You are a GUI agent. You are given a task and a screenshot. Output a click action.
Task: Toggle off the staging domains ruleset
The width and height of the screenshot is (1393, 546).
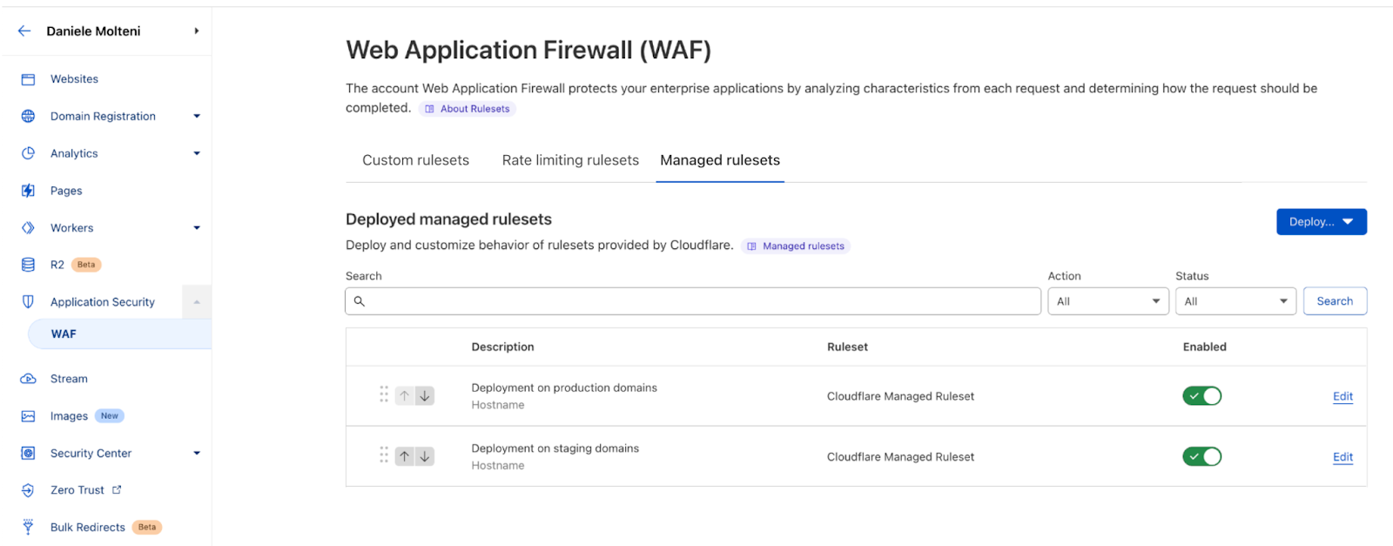[x=1201, y=456]
